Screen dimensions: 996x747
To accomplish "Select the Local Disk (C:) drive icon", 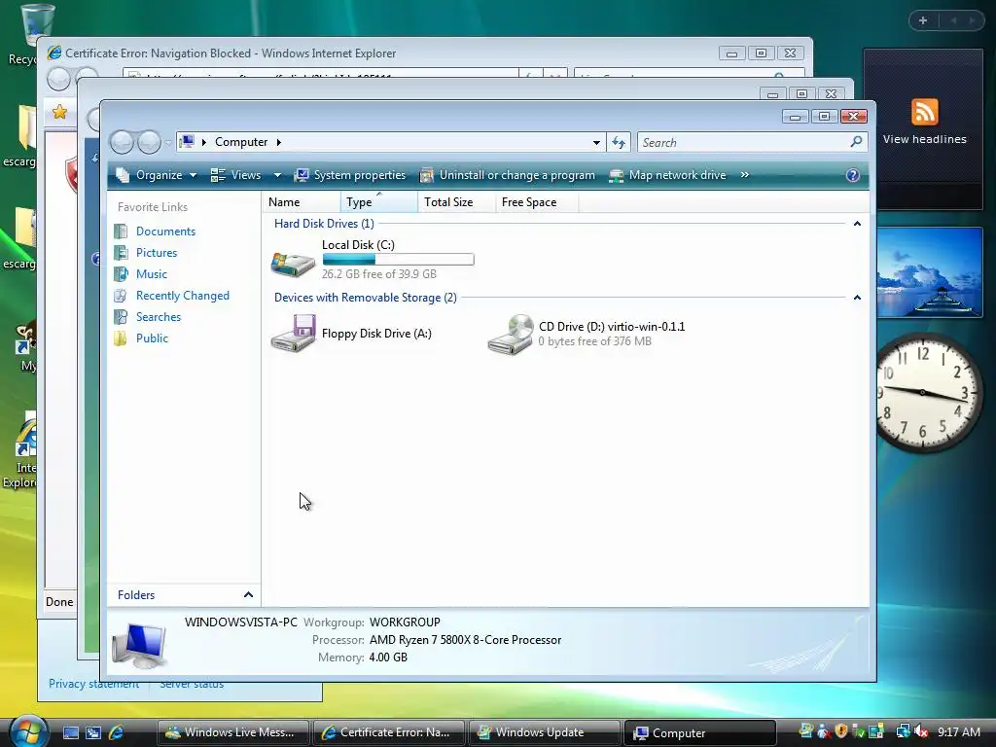I will click(293, 263).
